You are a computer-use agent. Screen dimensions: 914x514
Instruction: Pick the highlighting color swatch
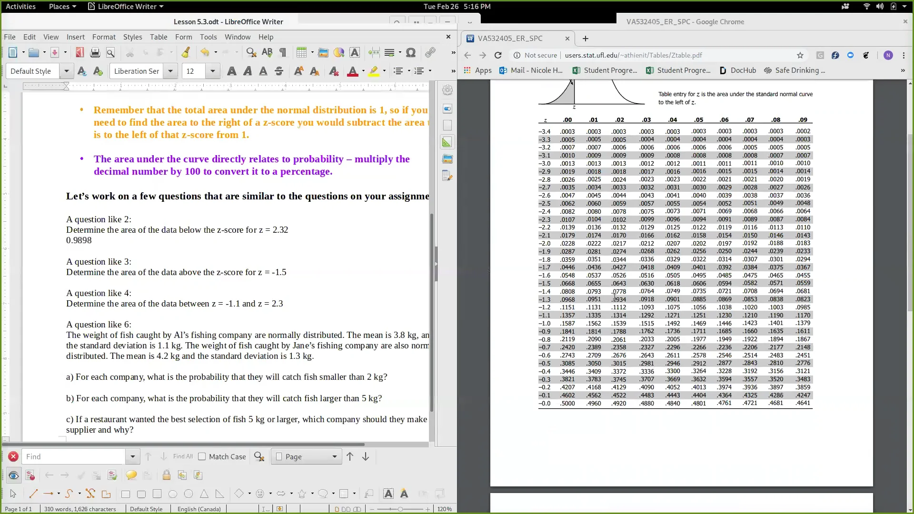tap(374, 71)
